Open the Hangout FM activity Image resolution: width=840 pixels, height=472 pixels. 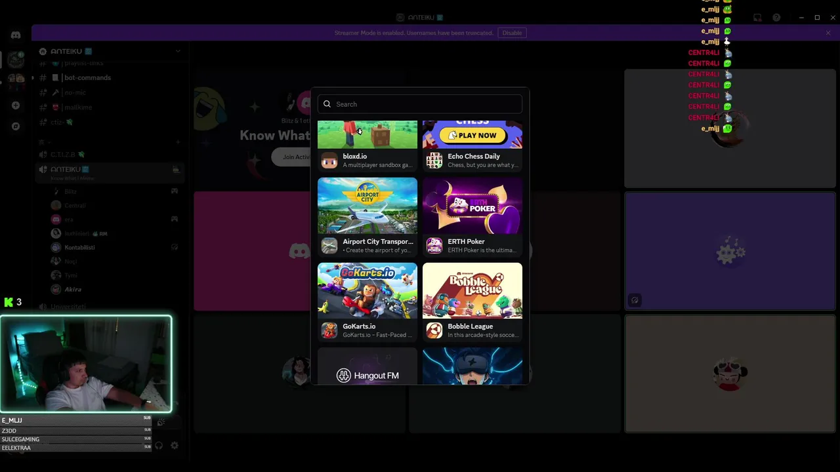tap(367, 366)
